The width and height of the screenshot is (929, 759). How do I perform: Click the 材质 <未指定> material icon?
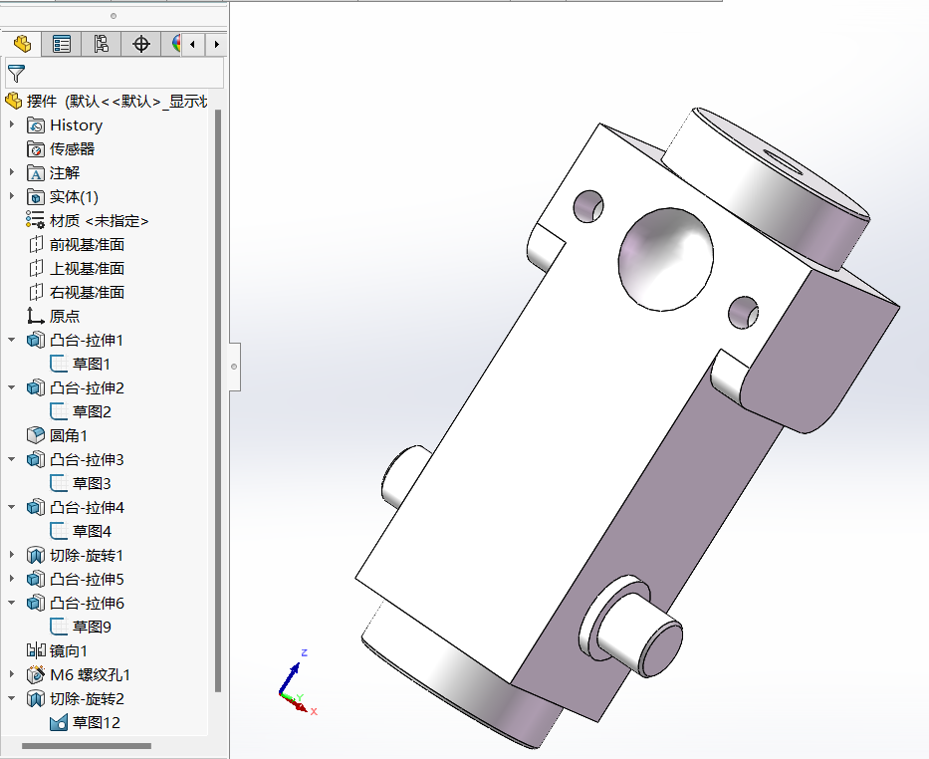tap(36, 220)
